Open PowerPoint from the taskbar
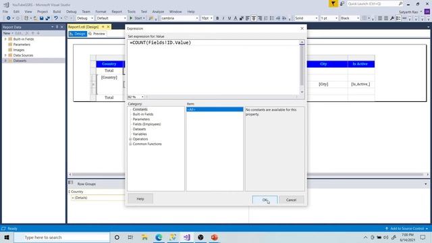 (x=215, y=237)
